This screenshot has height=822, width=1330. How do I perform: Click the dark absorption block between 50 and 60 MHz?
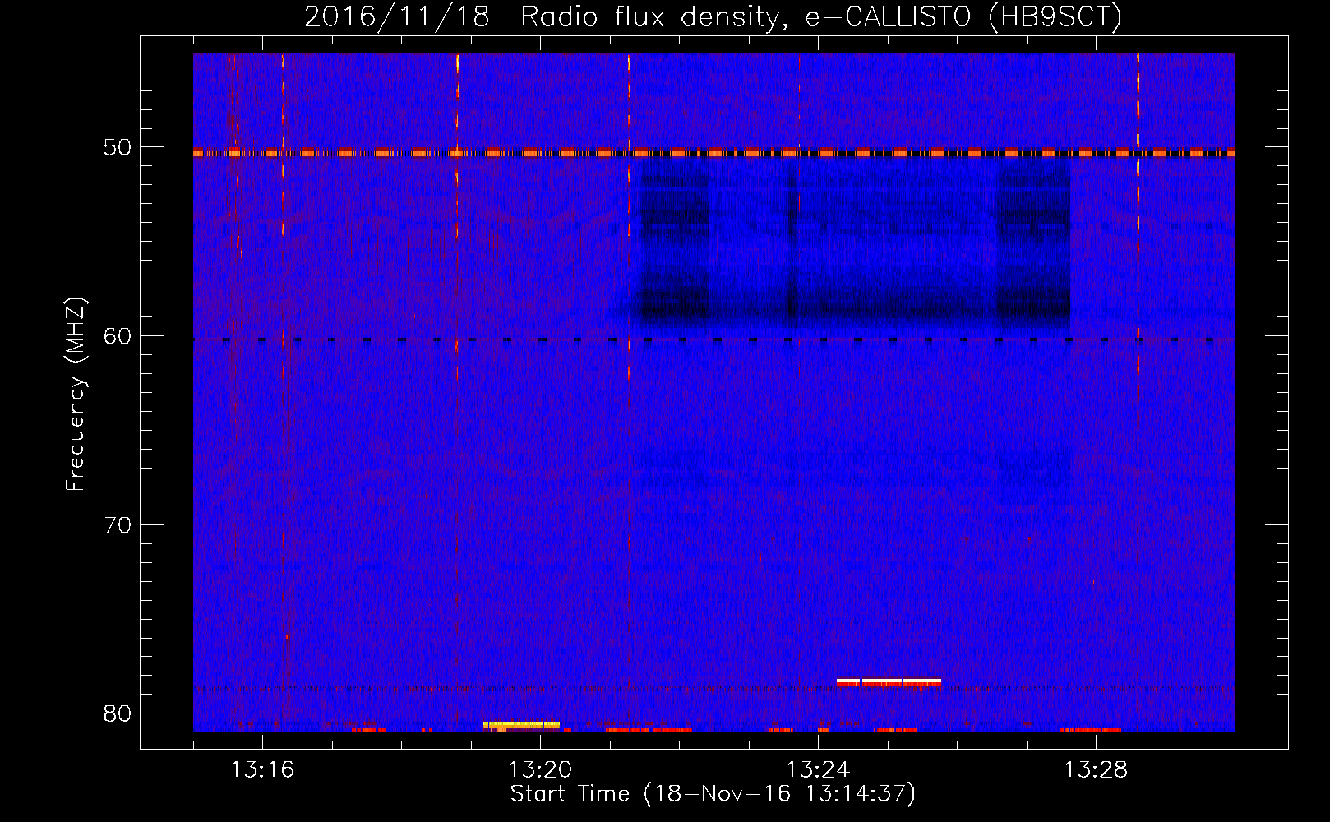(855, 244)
